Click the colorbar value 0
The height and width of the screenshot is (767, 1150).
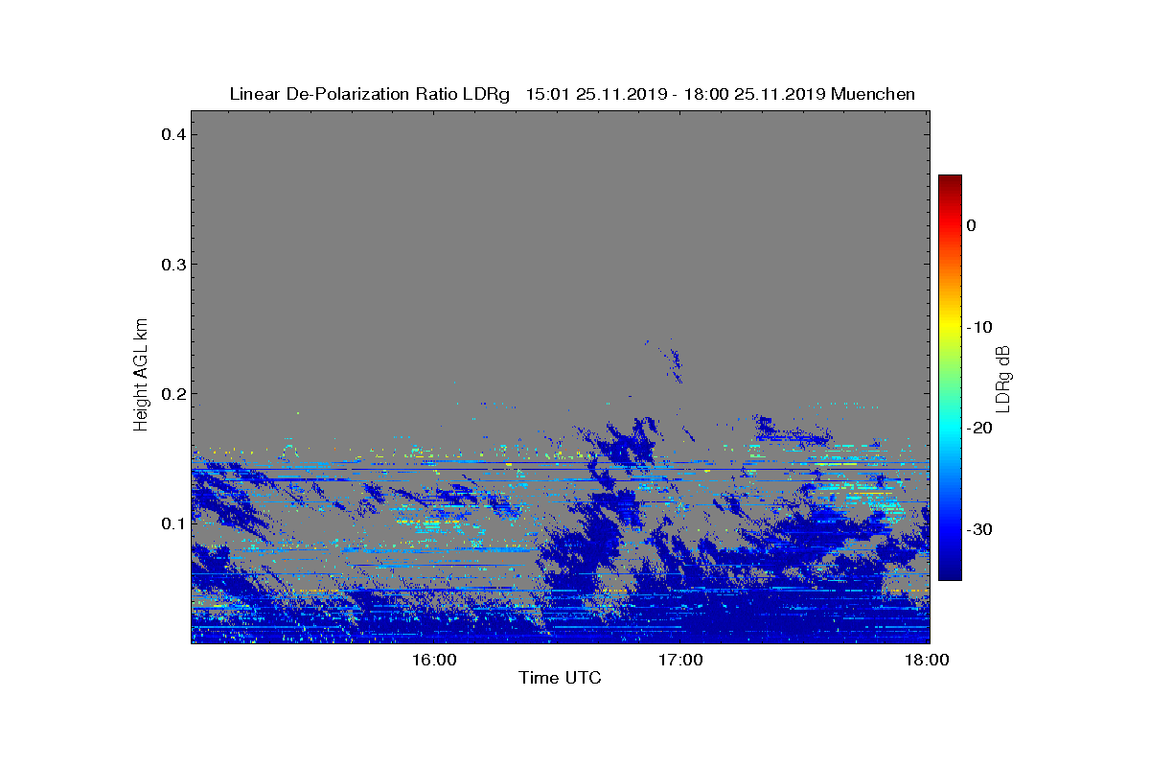971,225
